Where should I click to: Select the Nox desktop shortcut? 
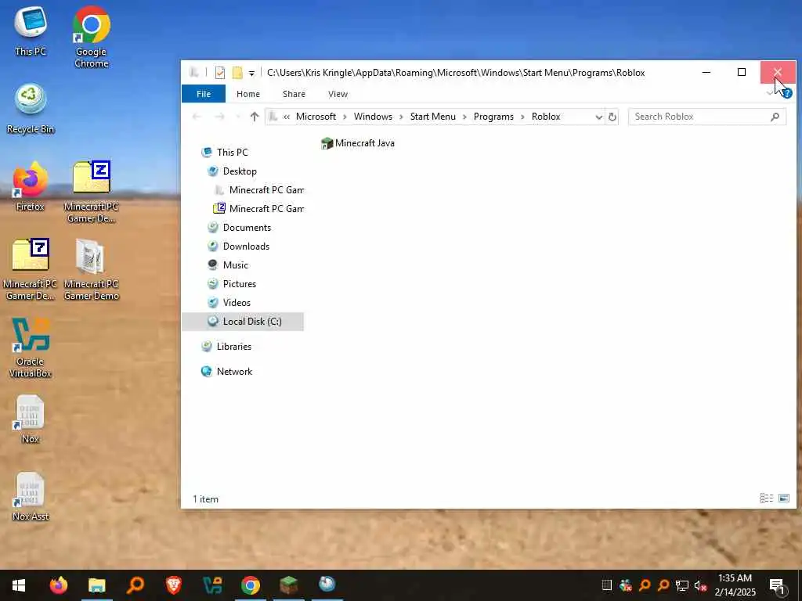[x=31, y=419]
